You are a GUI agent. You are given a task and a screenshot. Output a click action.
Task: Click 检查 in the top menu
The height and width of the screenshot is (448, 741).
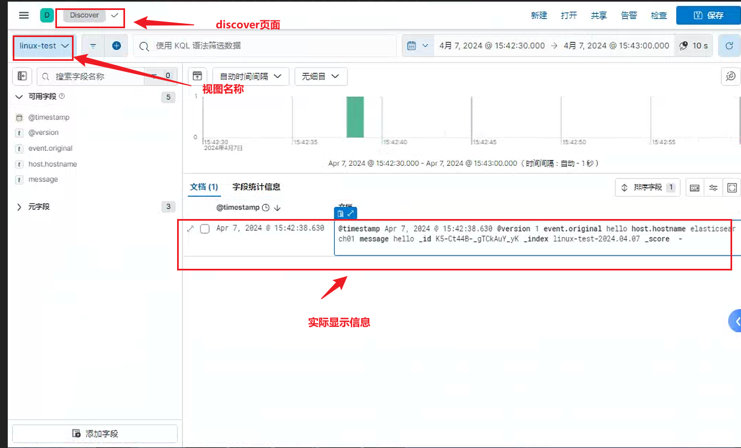click(659, 15)
